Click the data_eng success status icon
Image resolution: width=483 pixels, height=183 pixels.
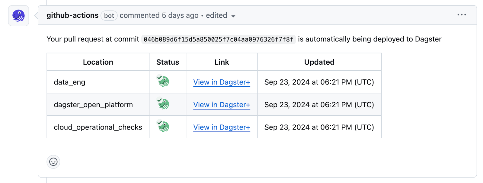163,81
